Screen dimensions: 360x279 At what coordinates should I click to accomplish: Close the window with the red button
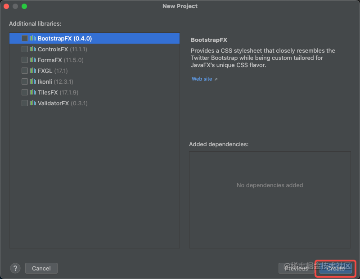click(x=6, y=6)
